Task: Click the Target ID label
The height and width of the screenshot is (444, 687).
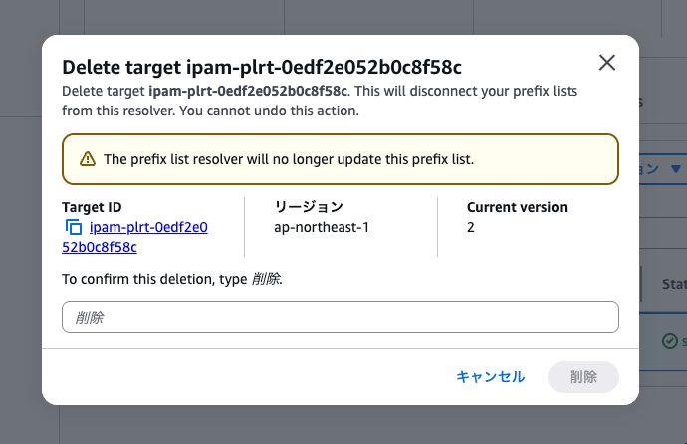Action: [92, 207]
